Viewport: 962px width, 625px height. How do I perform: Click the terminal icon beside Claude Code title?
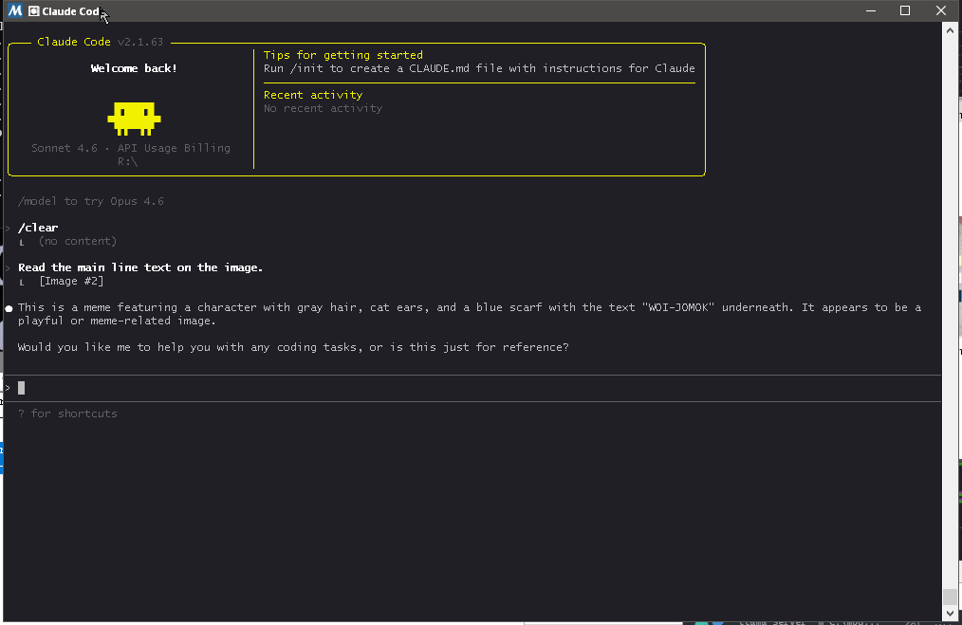(x=34, y=11)
